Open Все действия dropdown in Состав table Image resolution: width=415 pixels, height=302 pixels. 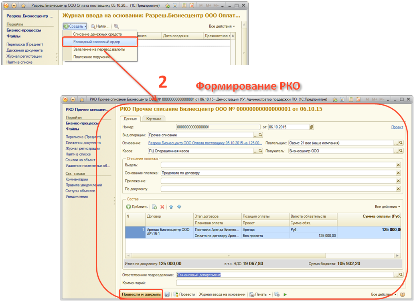[x=387, y=207]
